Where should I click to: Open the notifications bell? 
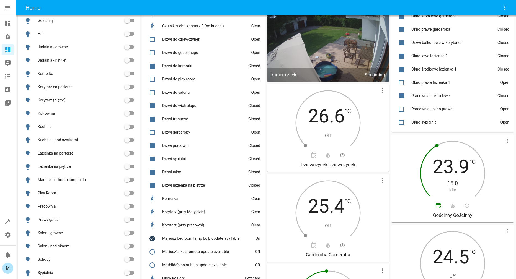8,255
